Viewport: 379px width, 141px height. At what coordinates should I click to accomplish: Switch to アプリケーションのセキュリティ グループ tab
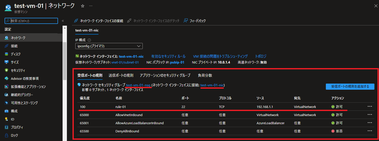165,75
